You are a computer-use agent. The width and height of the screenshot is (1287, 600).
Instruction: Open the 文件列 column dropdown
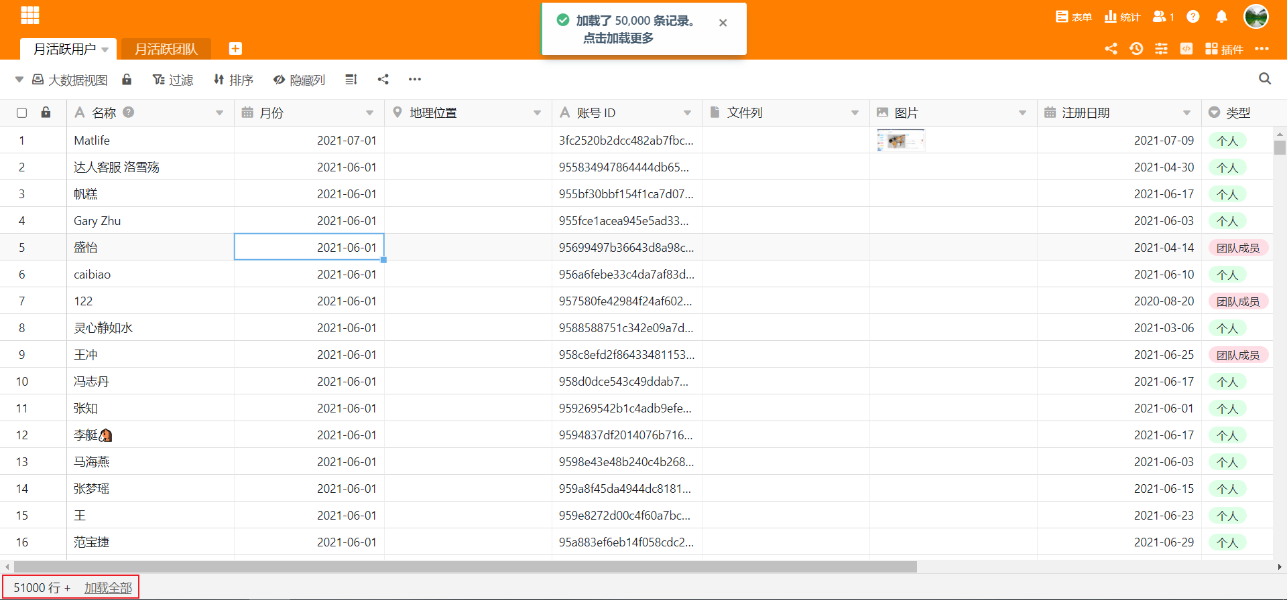[855, 112]
